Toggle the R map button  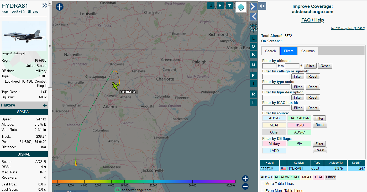point(253,94)
